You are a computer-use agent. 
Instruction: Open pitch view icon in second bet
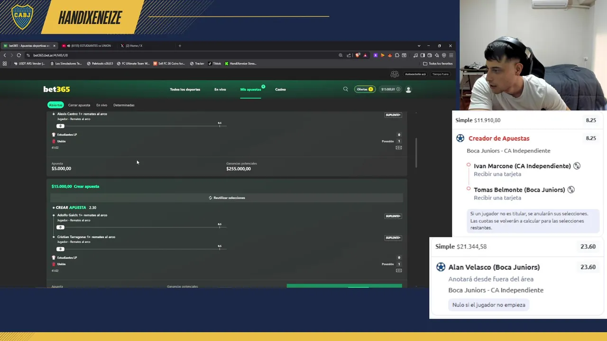pyautogui.click(x=399, y=270)
